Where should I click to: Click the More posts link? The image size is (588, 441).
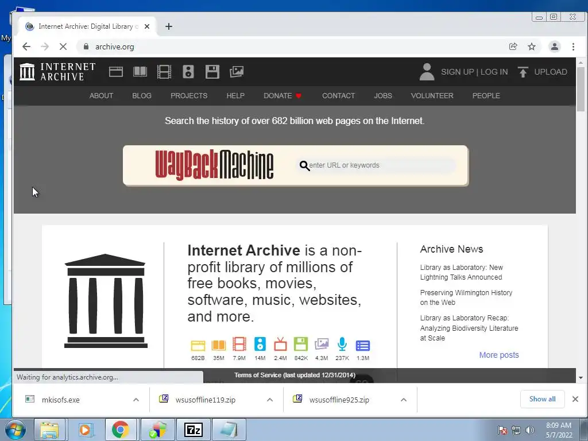pos(499,355)
